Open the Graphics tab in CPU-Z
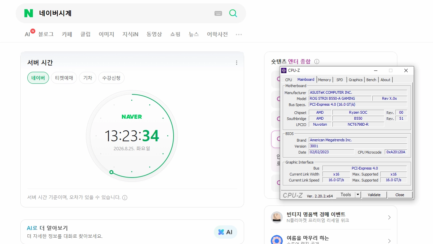The height and width of the screenshot is (244, 433). (x=356, y=80)
